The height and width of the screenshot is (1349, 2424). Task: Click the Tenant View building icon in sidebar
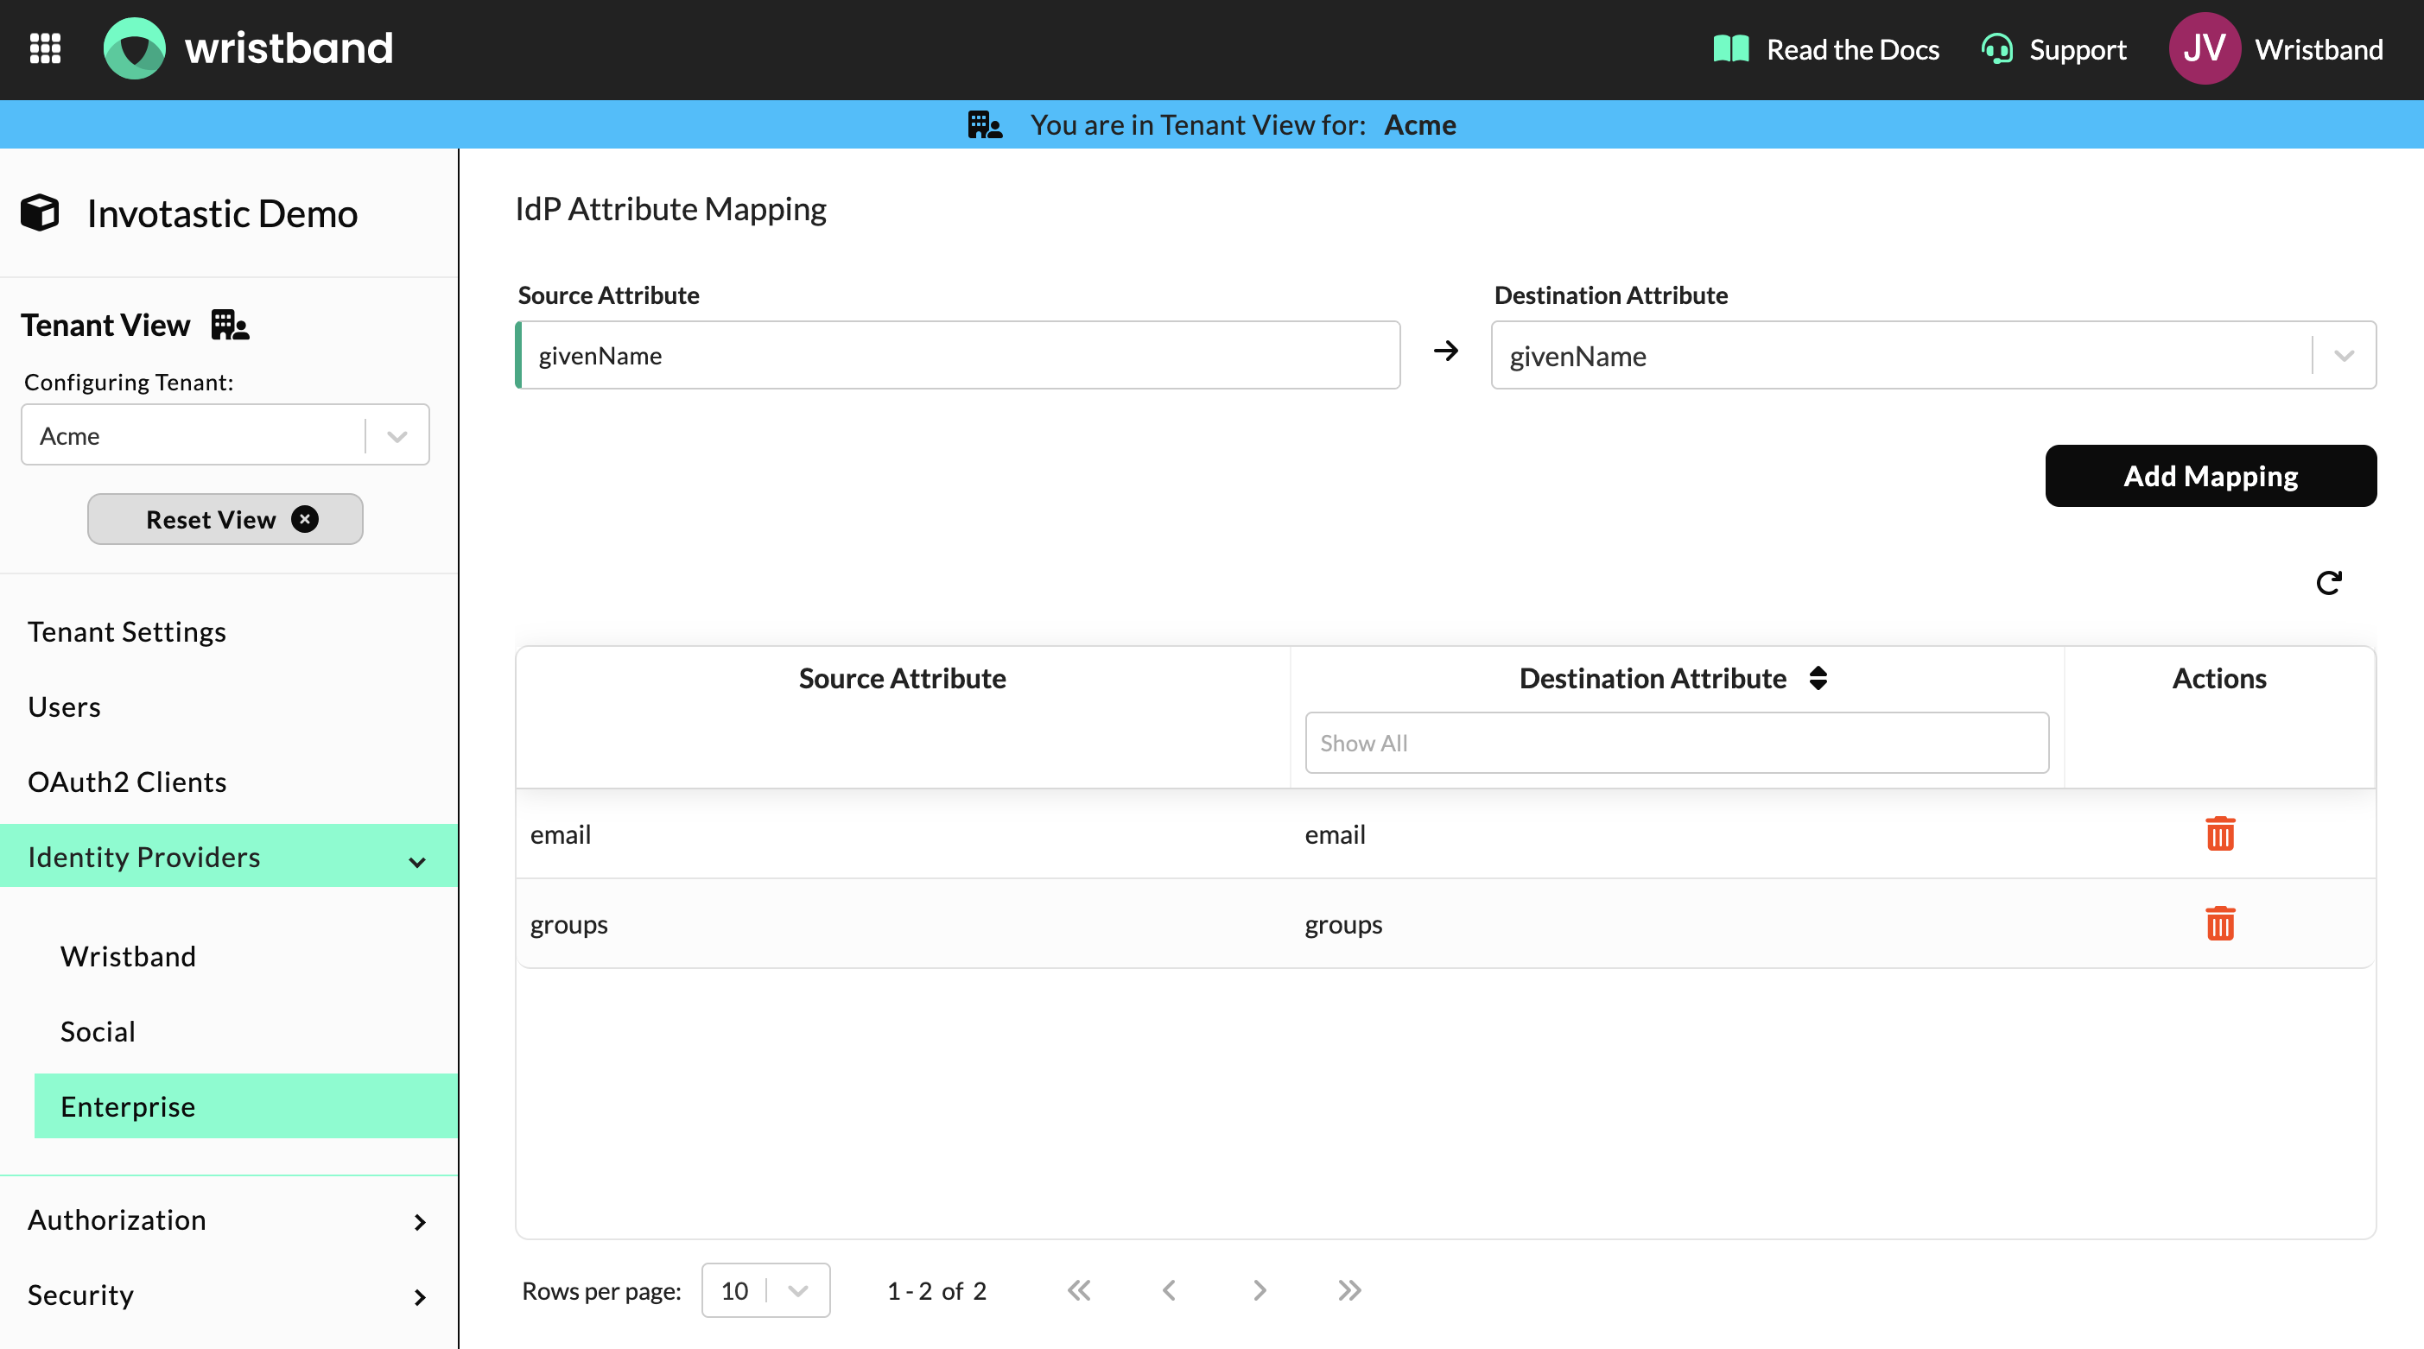230,326
